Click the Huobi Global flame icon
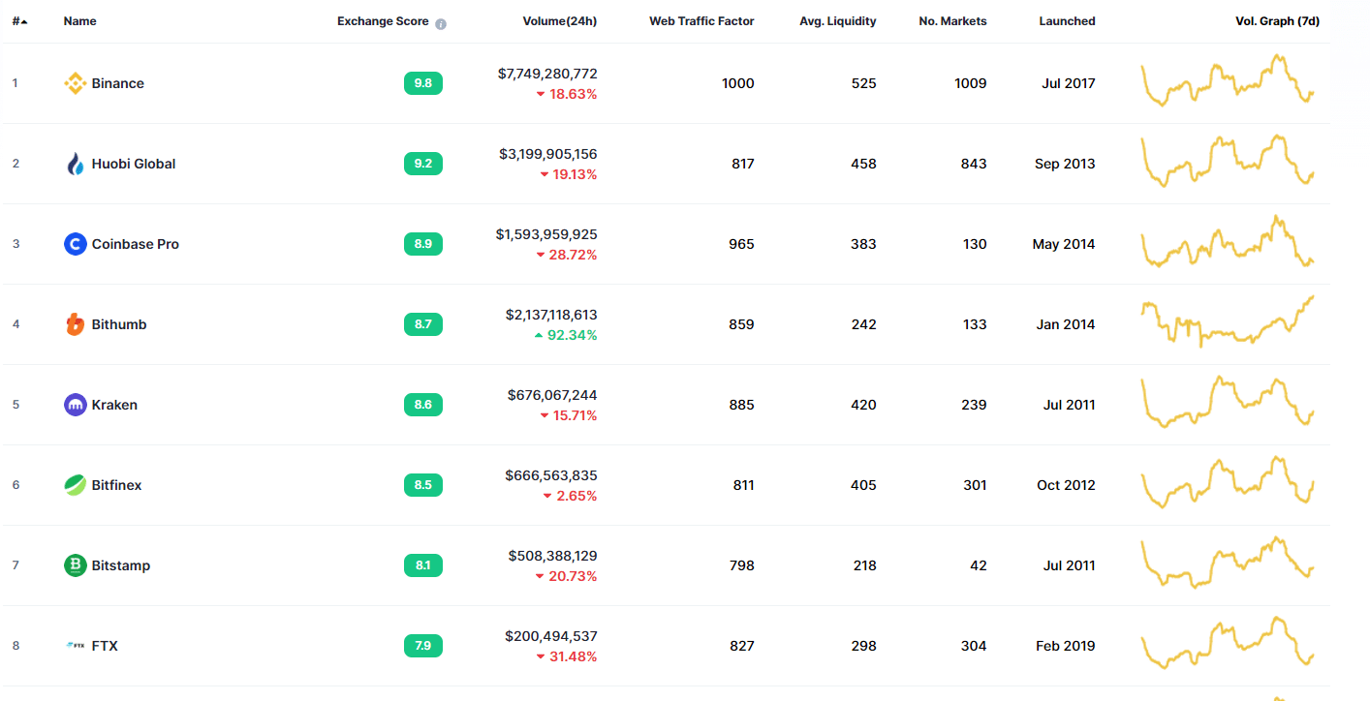Viewport: 1370px width, 701px height. pos(75,164)
